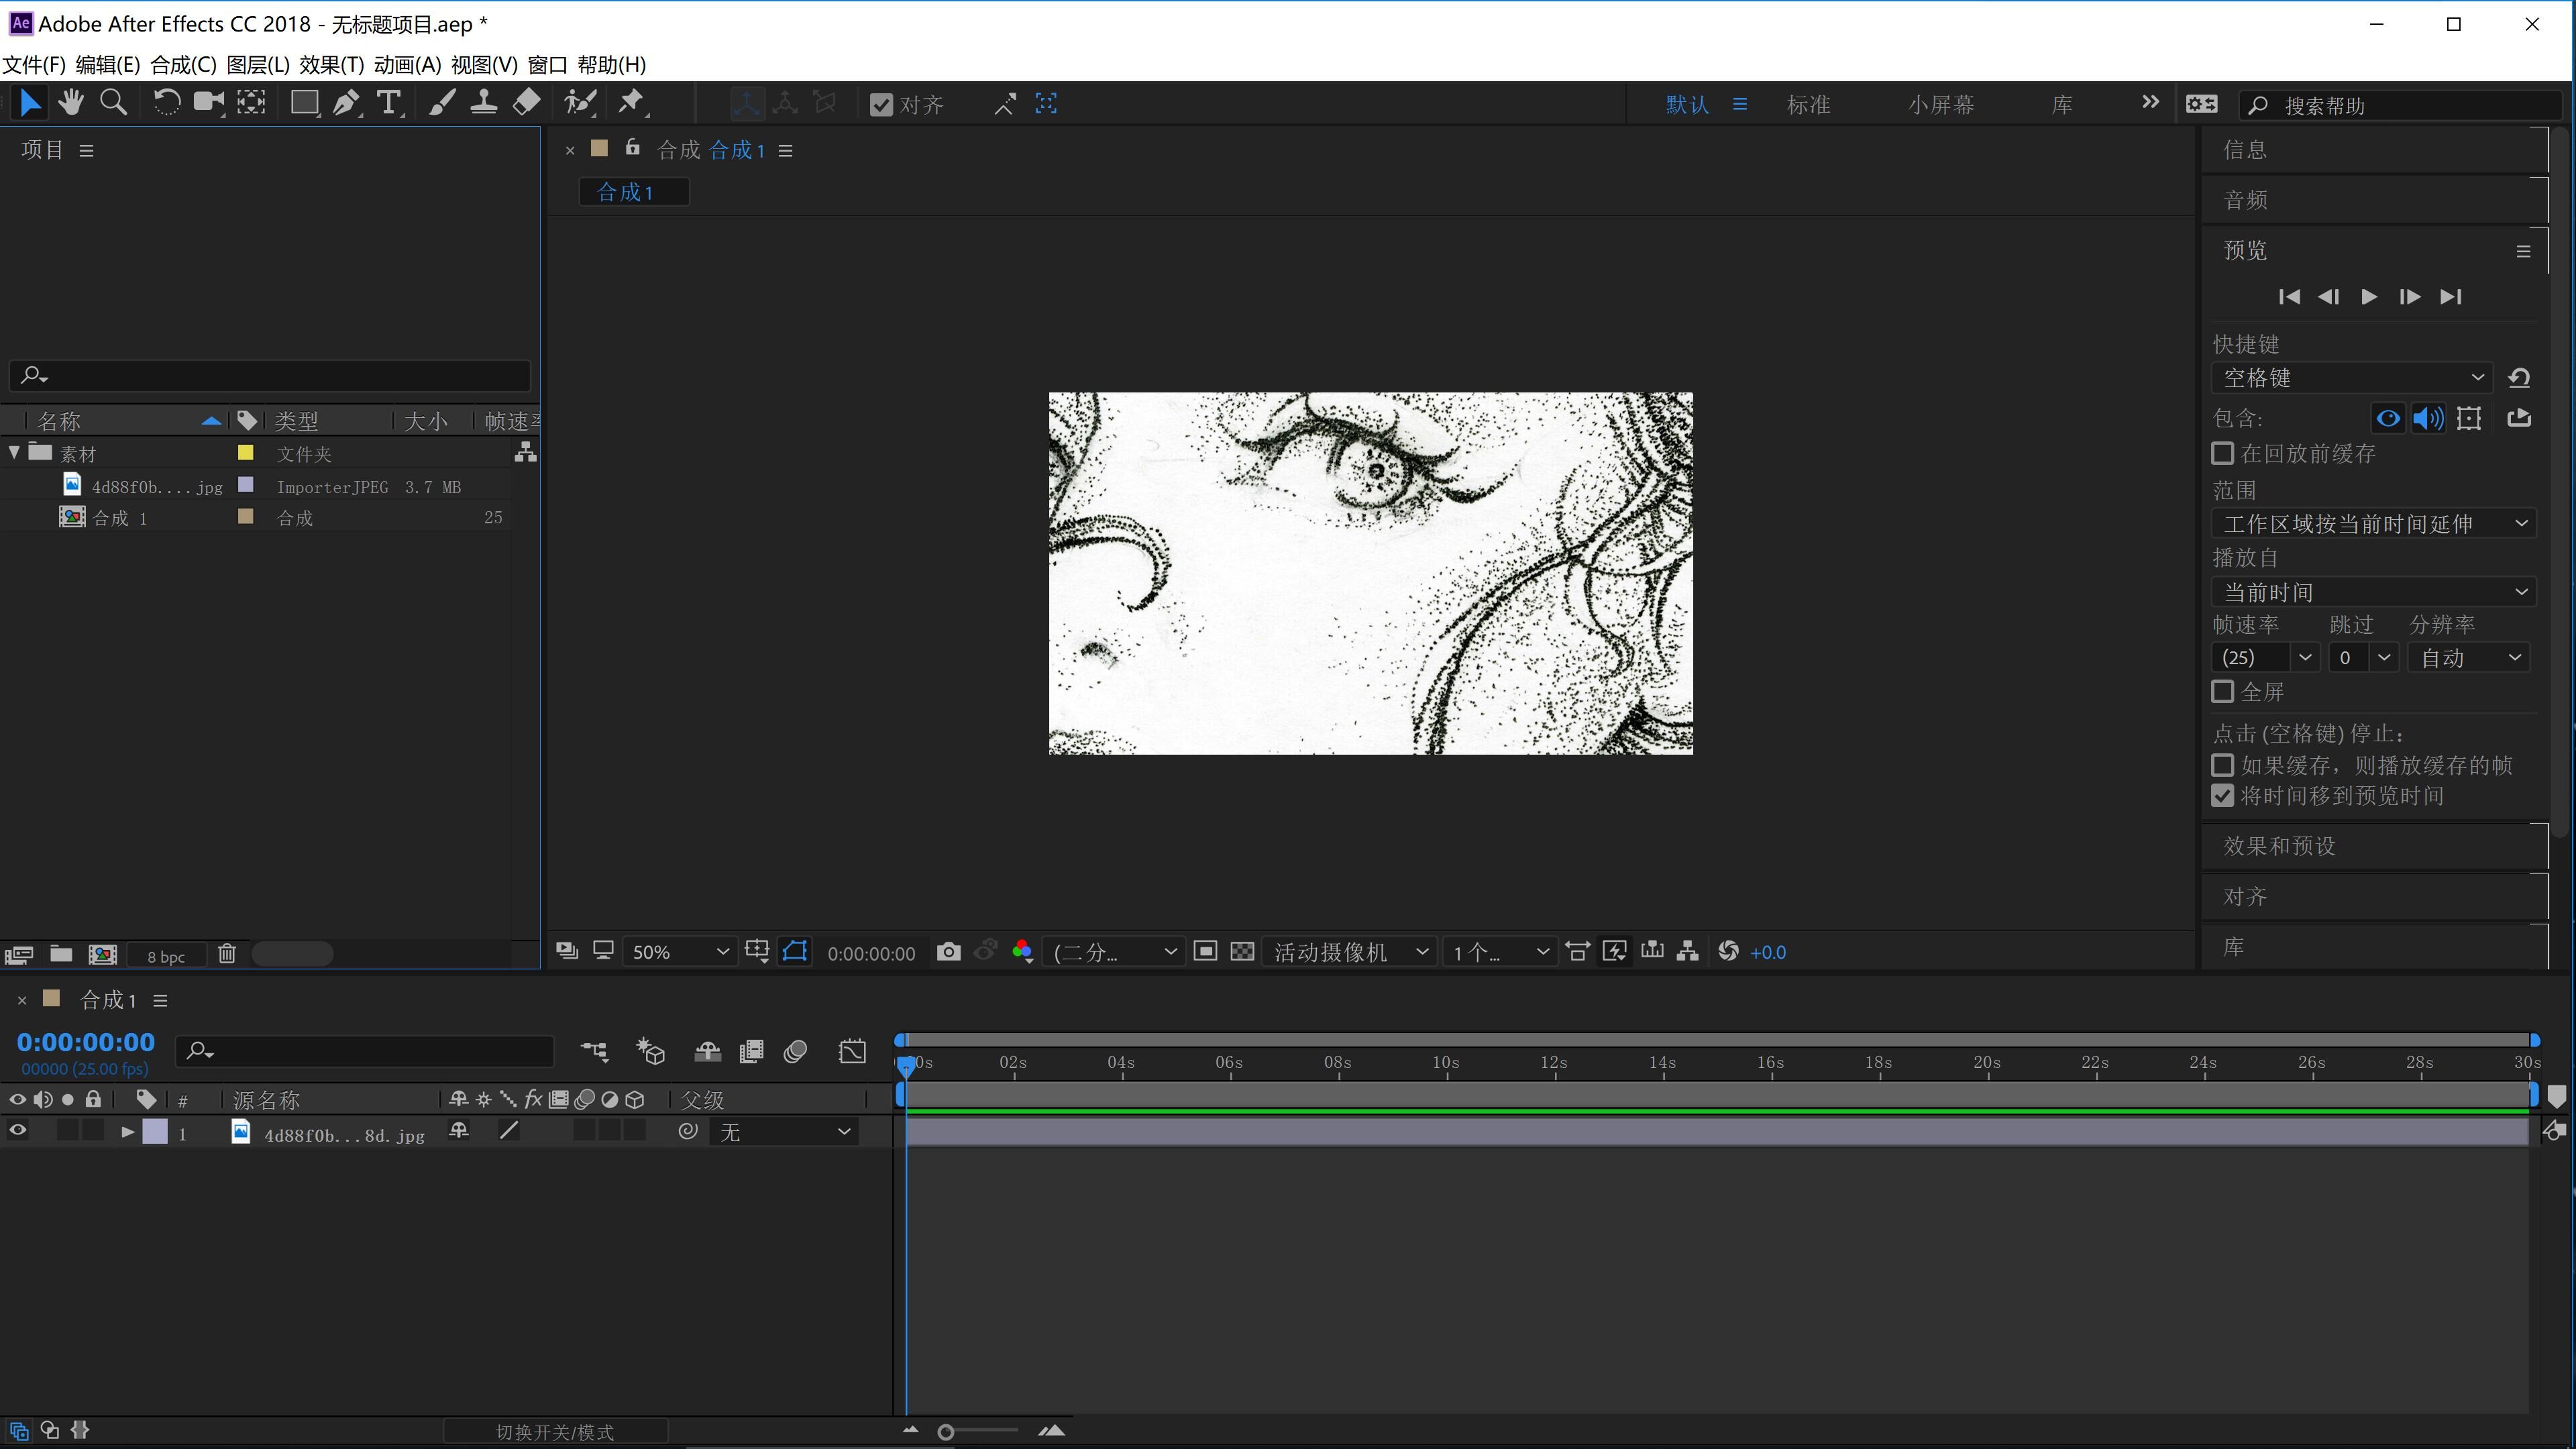Collapse the 素材 folder triangle
Viewport: 2576px width, 1449px height.
(14, 452)
